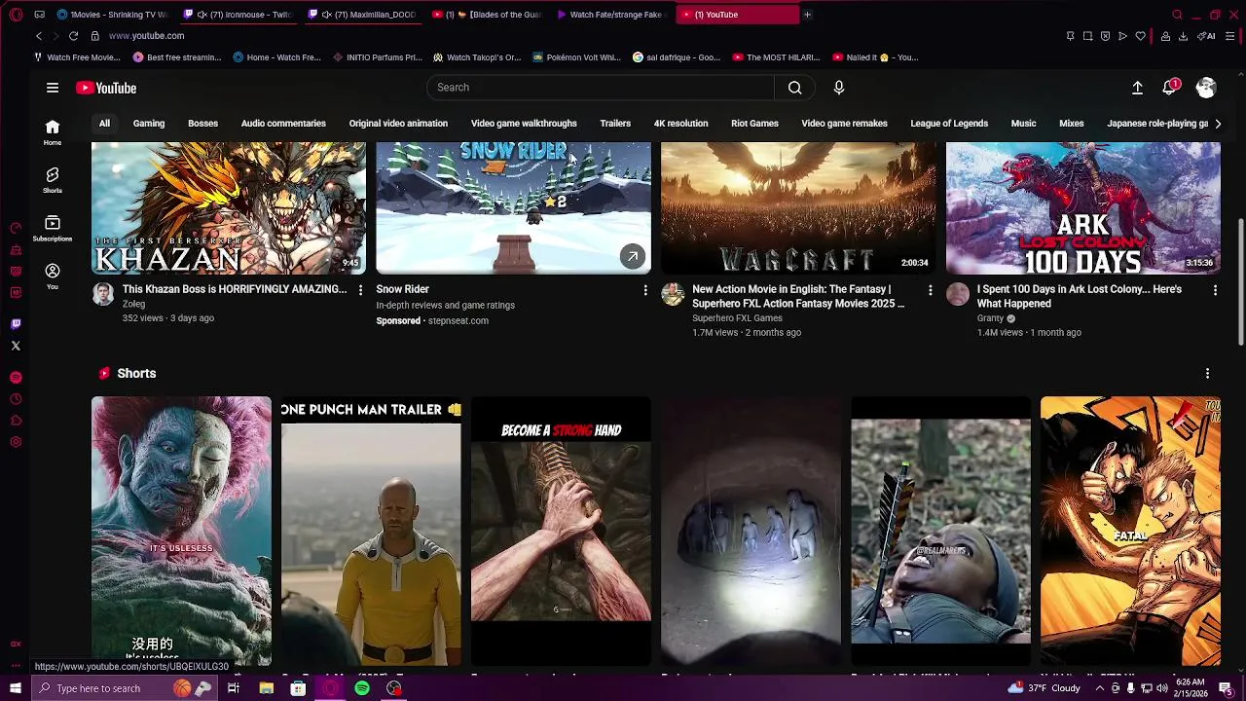Screen dimensions: 1246x701
Task: Open the Become a Strong Hand short
Action: point(561,531)
